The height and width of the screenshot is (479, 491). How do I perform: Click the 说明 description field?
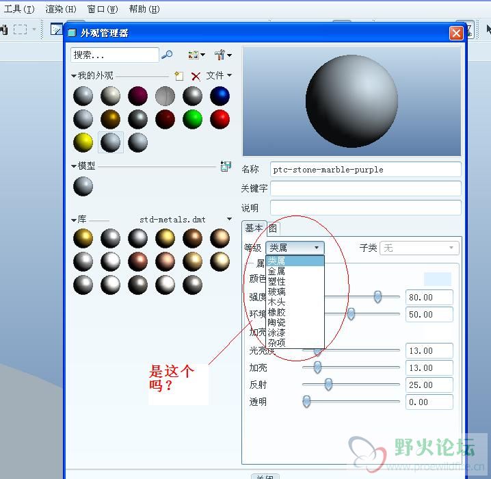coord(365,208)
